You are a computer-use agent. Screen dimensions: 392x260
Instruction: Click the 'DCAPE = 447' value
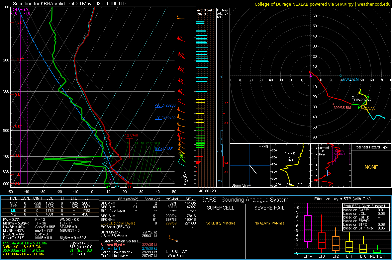click(14, 234)
